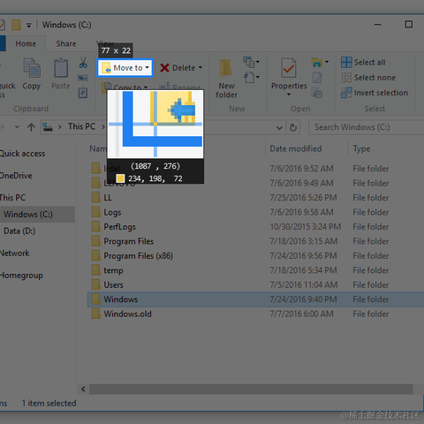Click the Properties checkmark icon
424x424 pixels.
[x=289, y=68]
